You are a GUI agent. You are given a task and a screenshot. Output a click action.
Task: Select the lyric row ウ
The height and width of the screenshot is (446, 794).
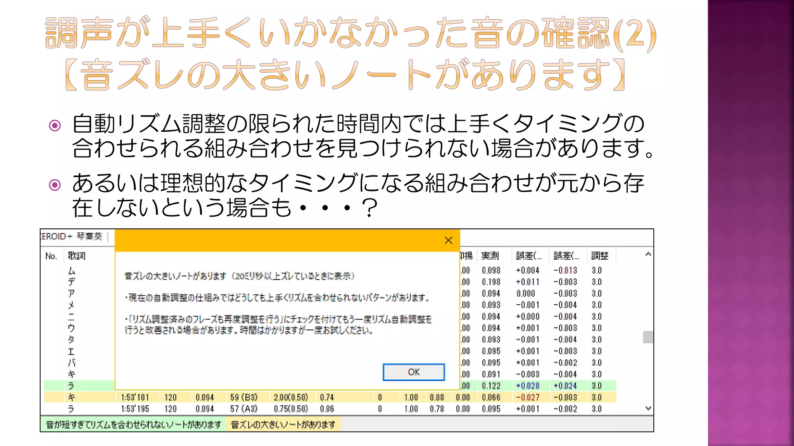71,328
